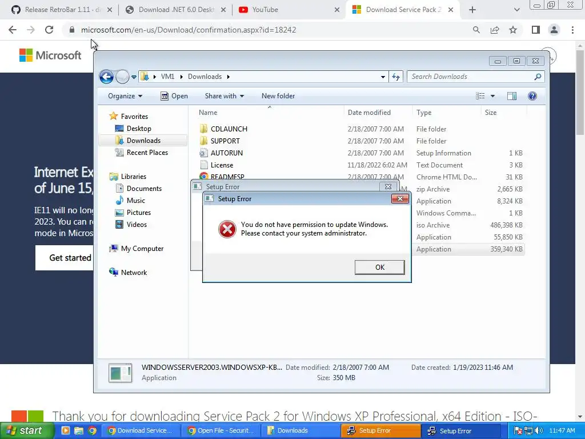The image size is (585, 439).
Task: Select Desktop in Favorites
Action: coord(133,129)
